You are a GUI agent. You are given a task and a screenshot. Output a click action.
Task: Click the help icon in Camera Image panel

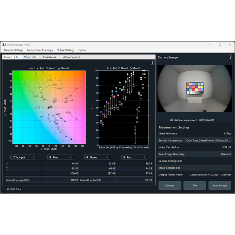[231, 57]
